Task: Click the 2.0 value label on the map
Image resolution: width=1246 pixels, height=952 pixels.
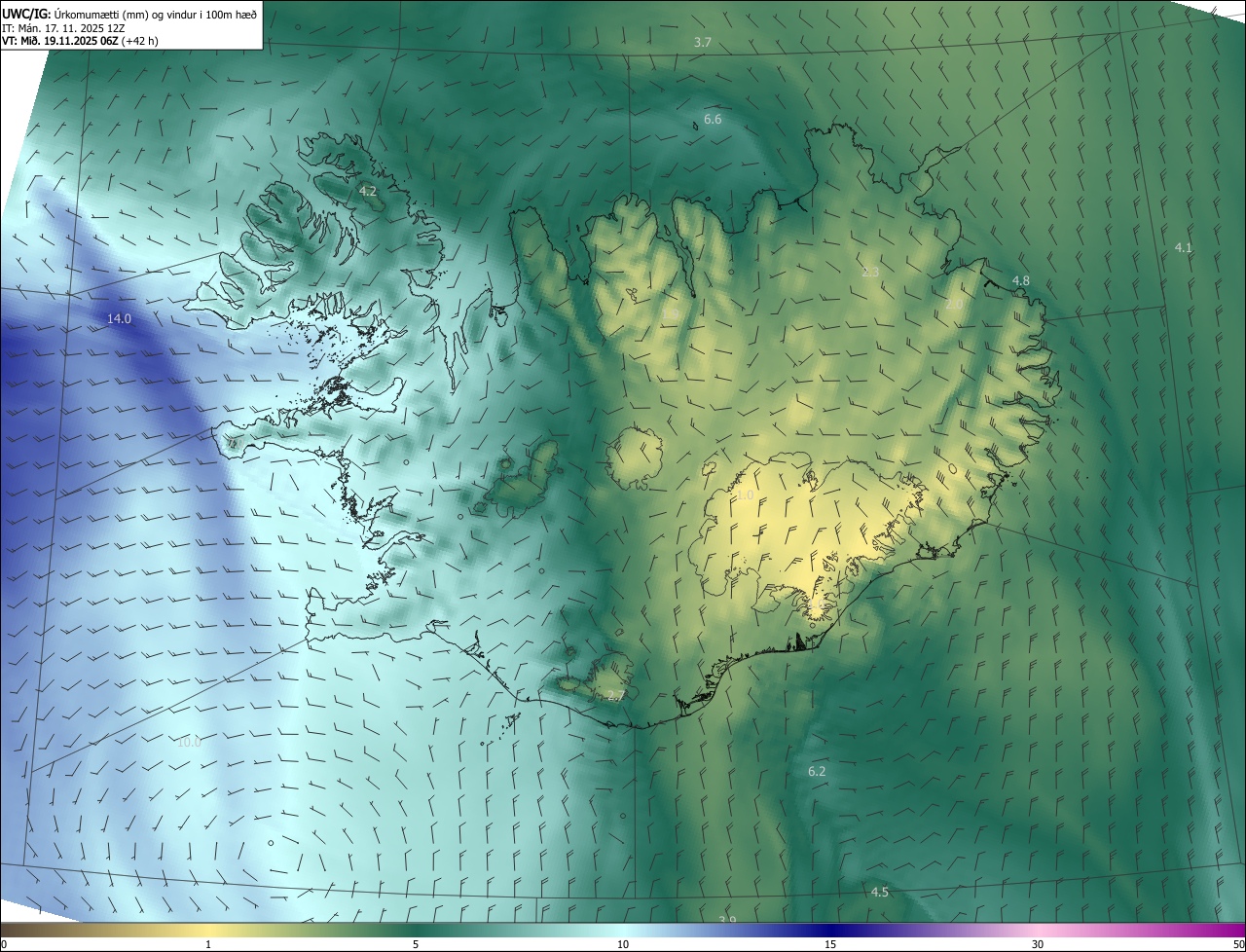Action: click(954, 304)
